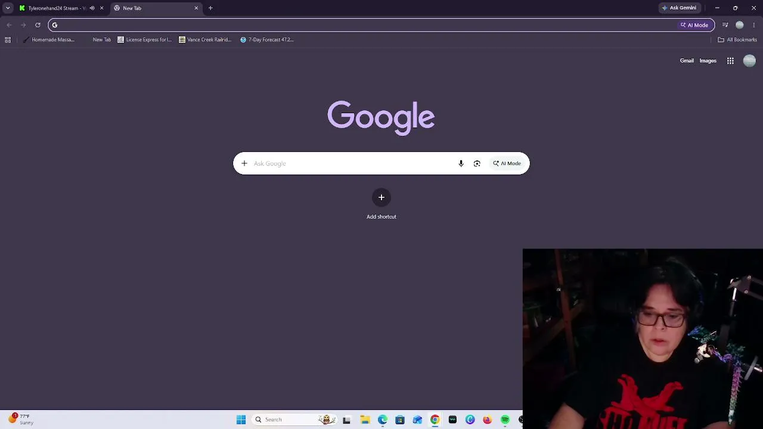Switch to the Tyleronehand24 Stream tab
This screenshot has height=429, width=763.
pyautogui.click(x=57, y=8)
